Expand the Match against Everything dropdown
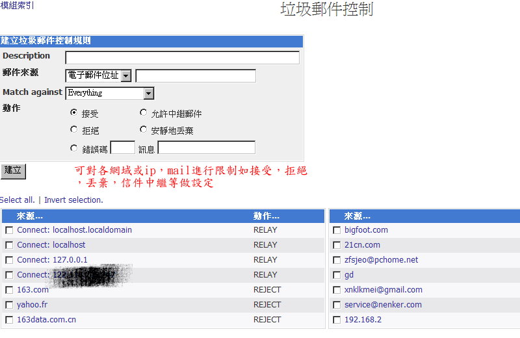 point(149,94)
